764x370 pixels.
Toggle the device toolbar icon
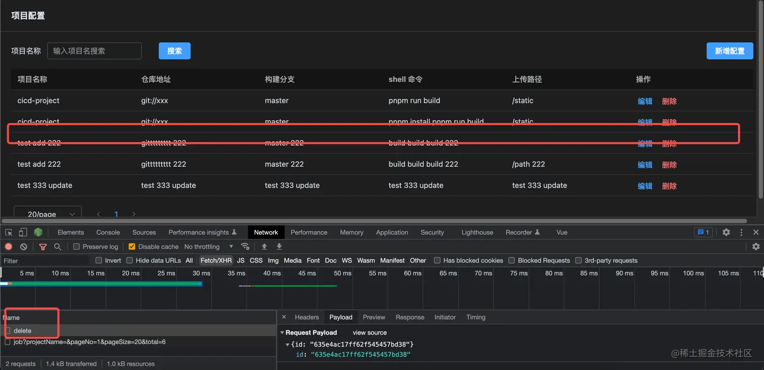[x=23, y=232]
